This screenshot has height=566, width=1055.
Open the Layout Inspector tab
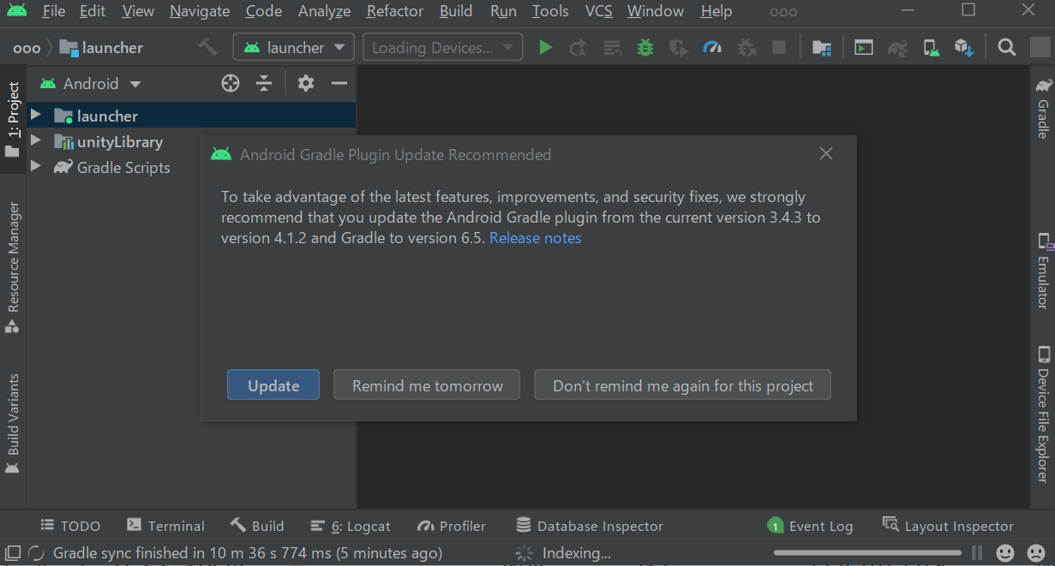coord(948,526)
